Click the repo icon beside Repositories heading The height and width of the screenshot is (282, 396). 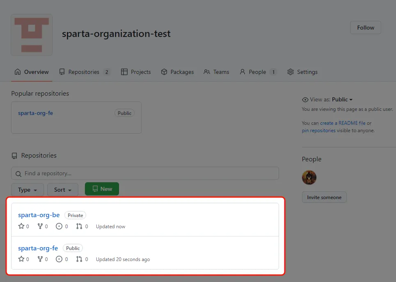(x=14, y=156)
